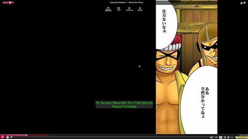Click the site logo in top corner
The image size is (248, 139).
click(x=8, y=3)
